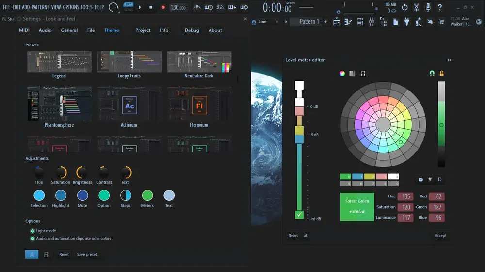Open the PATTERNS menu
The height and width of the screenshot is (272, 485).
(x=41, y=7)
